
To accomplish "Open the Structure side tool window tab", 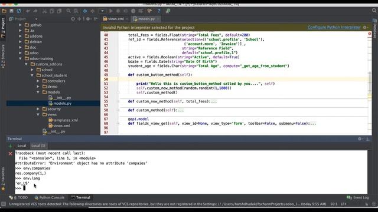I will click(x=3, y=57).
